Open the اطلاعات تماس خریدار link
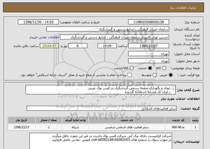210x149 pixels. 44,37
